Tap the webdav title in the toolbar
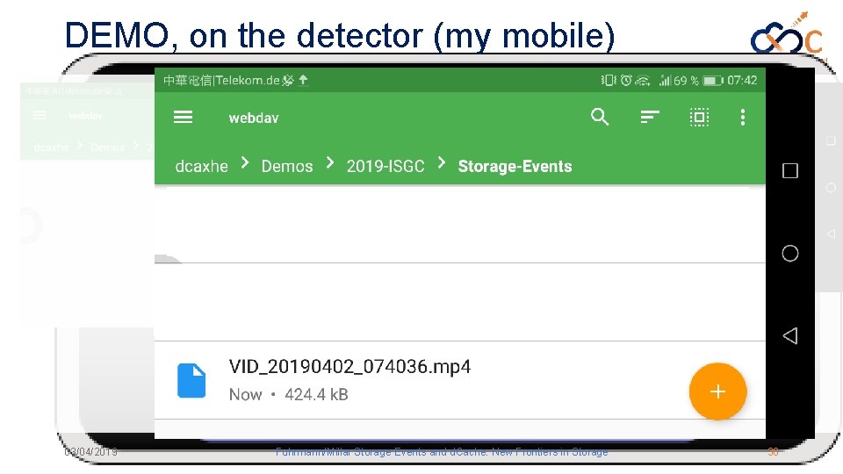The image size is (843, 474). click(x=254, y=118)
